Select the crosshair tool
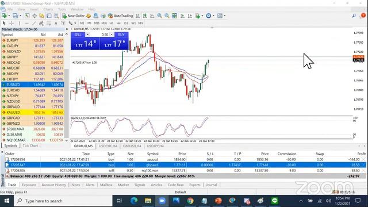This screenshot has width=368, height=207. 11,23
